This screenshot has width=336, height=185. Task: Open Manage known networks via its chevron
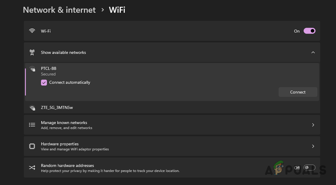(x=313, y=125)
